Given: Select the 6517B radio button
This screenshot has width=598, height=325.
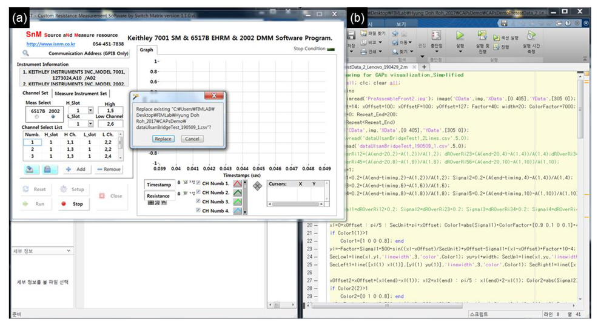Looking at the screenshot, I should (36, 117).
